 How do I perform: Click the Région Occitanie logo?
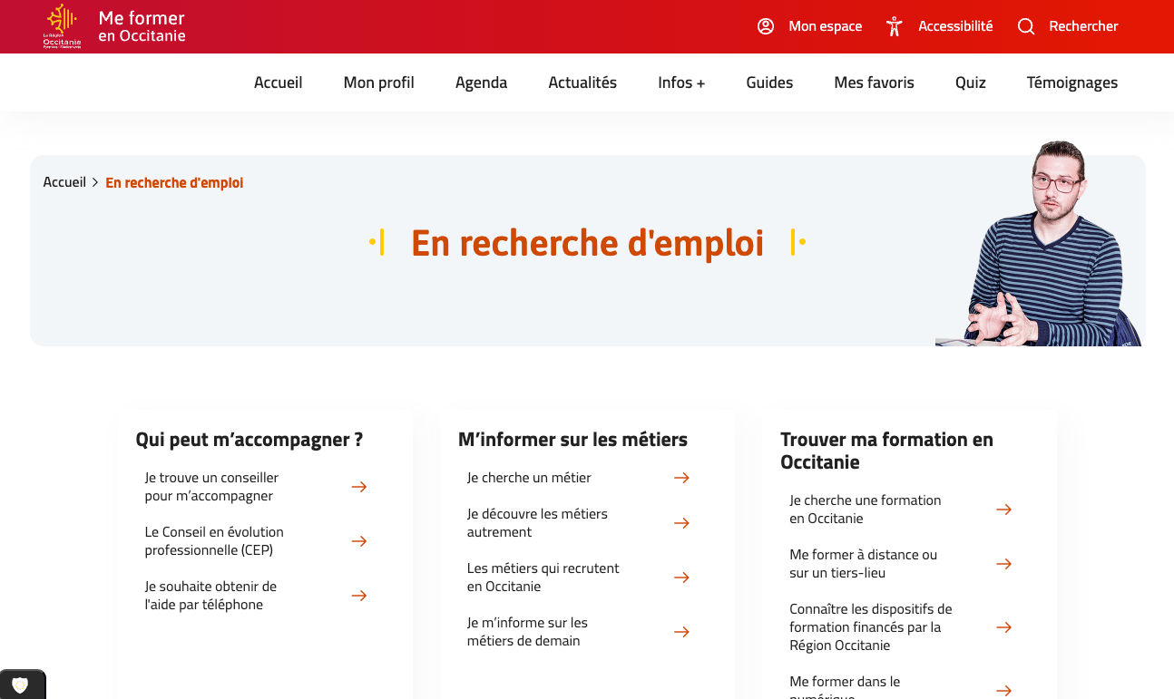[63, 26]
